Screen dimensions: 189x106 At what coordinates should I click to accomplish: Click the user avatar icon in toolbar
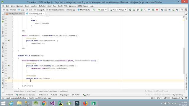point(186,10)
